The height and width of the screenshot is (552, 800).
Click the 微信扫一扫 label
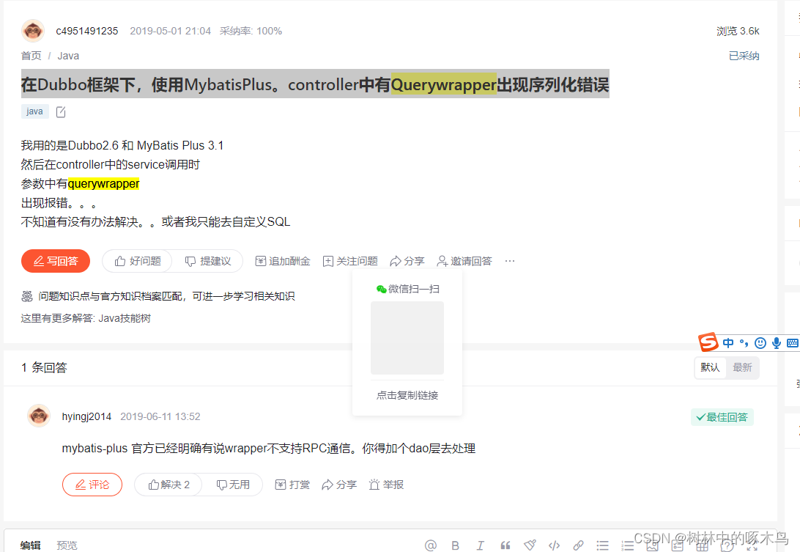tap(407, 289)
